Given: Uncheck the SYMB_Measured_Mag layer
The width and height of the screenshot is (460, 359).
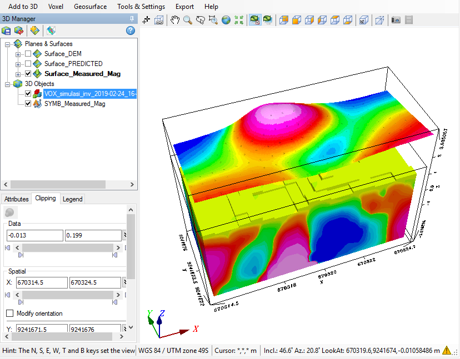Looking at the screenshot, I should pos(28,104).
